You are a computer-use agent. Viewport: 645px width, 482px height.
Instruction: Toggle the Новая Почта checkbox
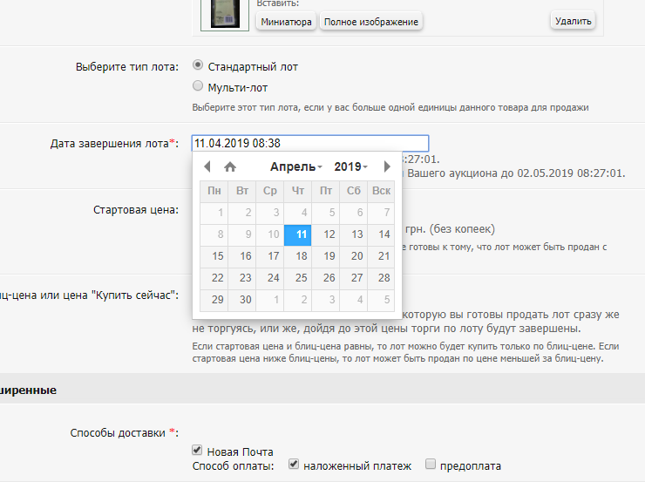point(197,451)
